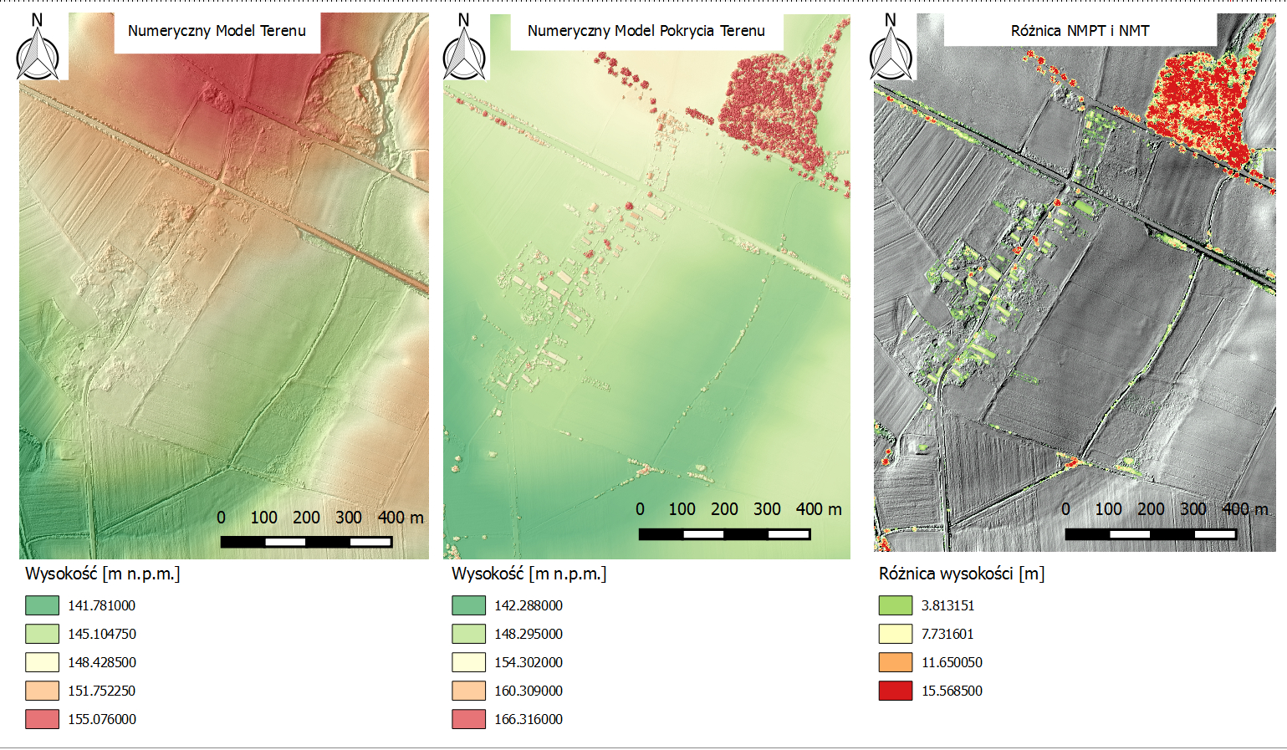The width and height of the screenshot is (1287, 750).
Task: Click the yellow swatch for 7.731601
Action: (896, 634)
